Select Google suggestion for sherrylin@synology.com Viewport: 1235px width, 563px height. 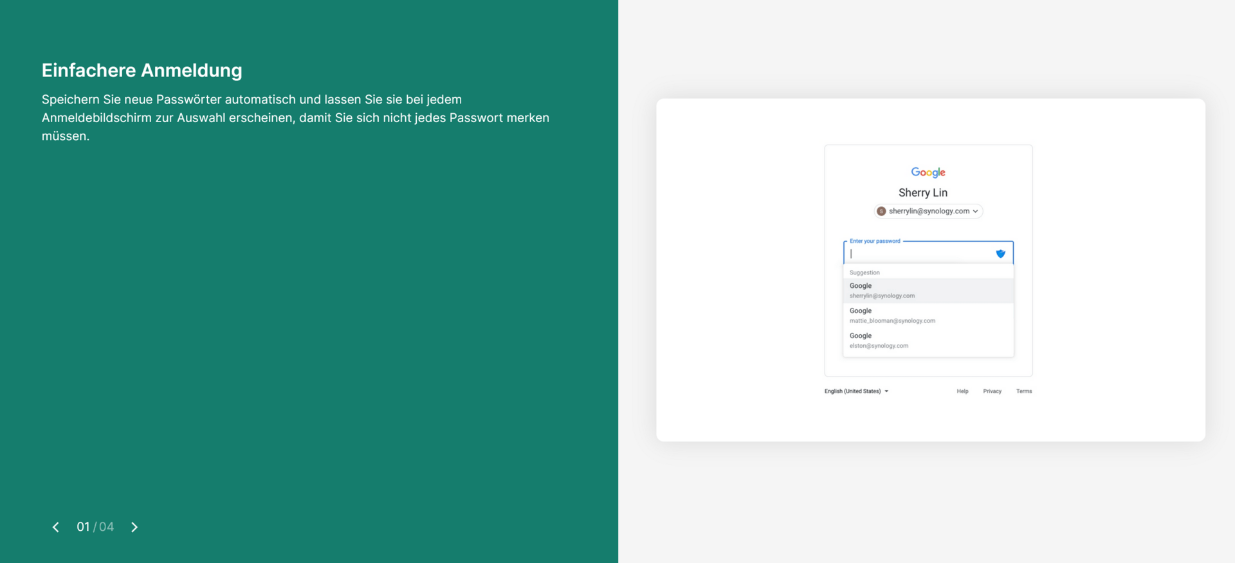(x=928, y=290)
